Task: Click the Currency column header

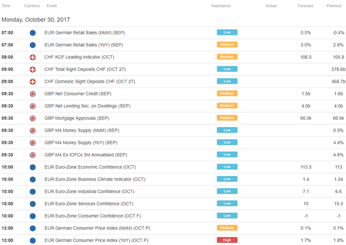Action: (33, 6)
